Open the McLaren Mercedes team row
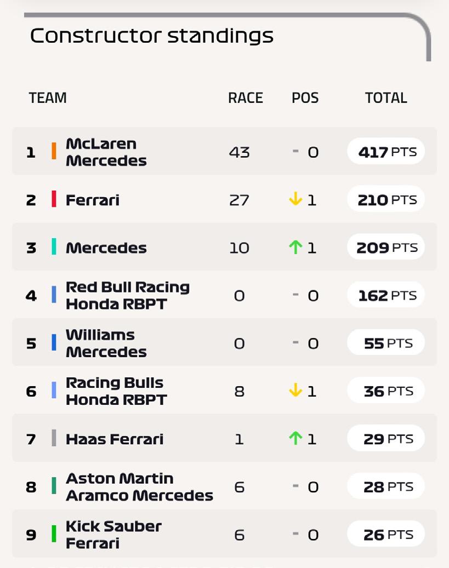 [x=106, y=152]
